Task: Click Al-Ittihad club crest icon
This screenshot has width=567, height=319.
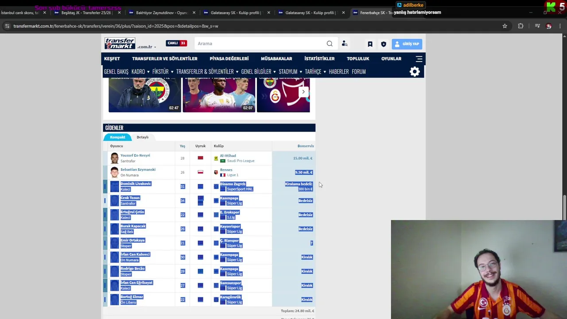Action: (x=216, y=158)
